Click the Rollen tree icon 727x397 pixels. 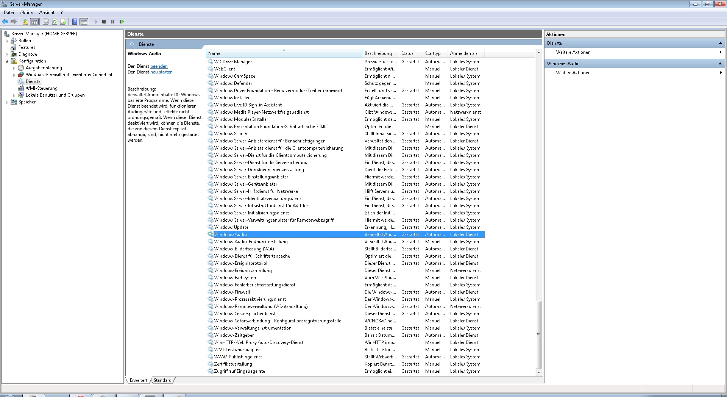[14, 41]
